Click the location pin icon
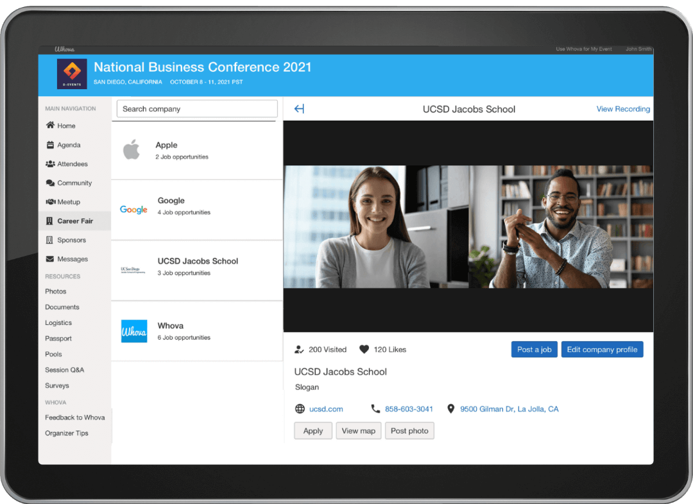693x504 pixels. (x=451, y=408)
